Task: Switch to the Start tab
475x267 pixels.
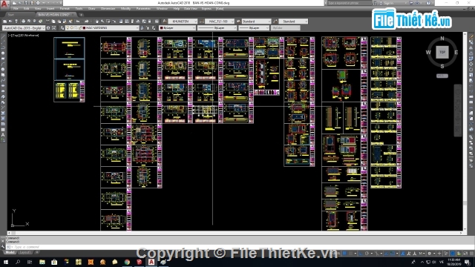Action: (x=11, y=15)
